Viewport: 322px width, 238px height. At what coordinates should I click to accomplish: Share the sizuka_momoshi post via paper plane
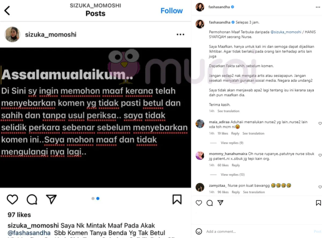(51, 199)
